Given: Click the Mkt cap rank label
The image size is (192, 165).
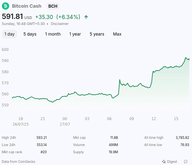Looking at the screenshot, I should coord(12,152).
